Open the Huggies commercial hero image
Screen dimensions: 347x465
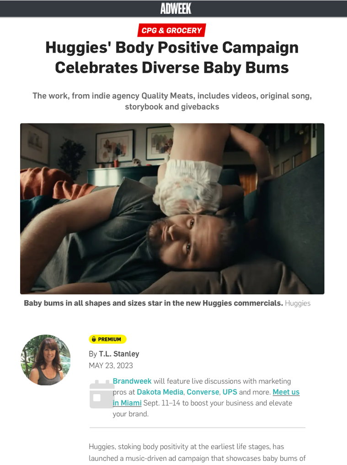[x=172, y=209]
